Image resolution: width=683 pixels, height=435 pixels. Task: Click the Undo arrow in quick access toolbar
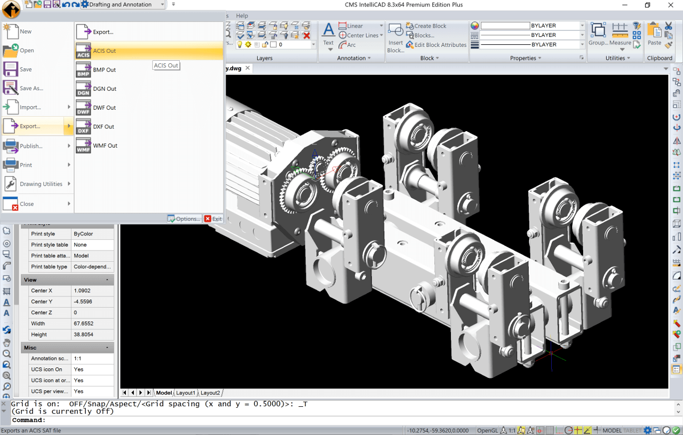coord(66,4)
